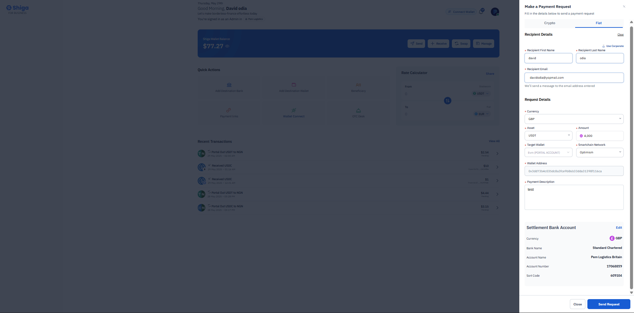Click the Shiga logo
This screenshot has width=634, height=313.
(18, 9)
